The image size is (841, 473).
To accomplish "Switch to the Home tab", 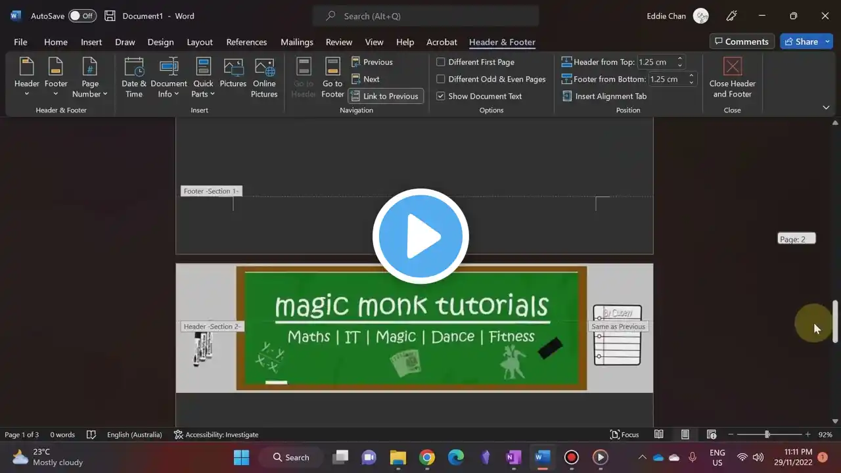I will [56, 42].
